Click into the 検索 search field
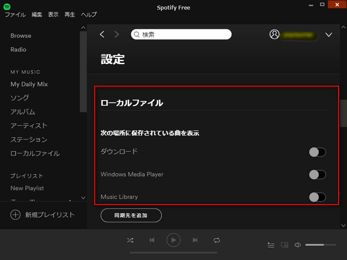Screen dimensions: 347x260 (181, 34)
